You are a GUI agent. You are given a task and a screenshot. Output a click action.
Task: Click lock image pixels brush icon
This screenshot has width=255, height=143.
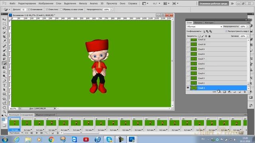pos(203,36)
